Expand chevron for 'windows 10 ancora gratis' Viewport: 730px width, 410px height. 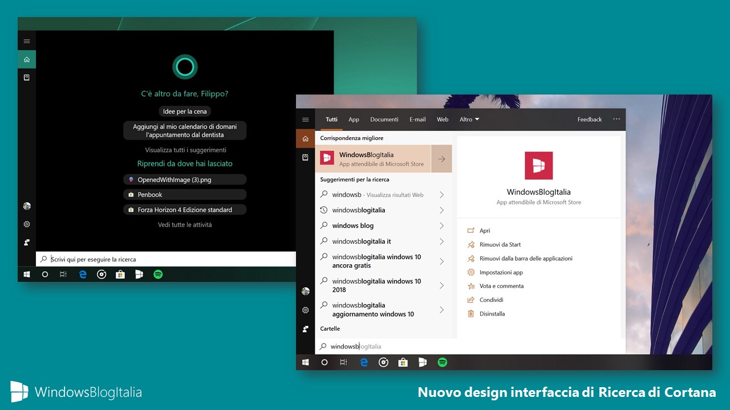pos(442,261)
